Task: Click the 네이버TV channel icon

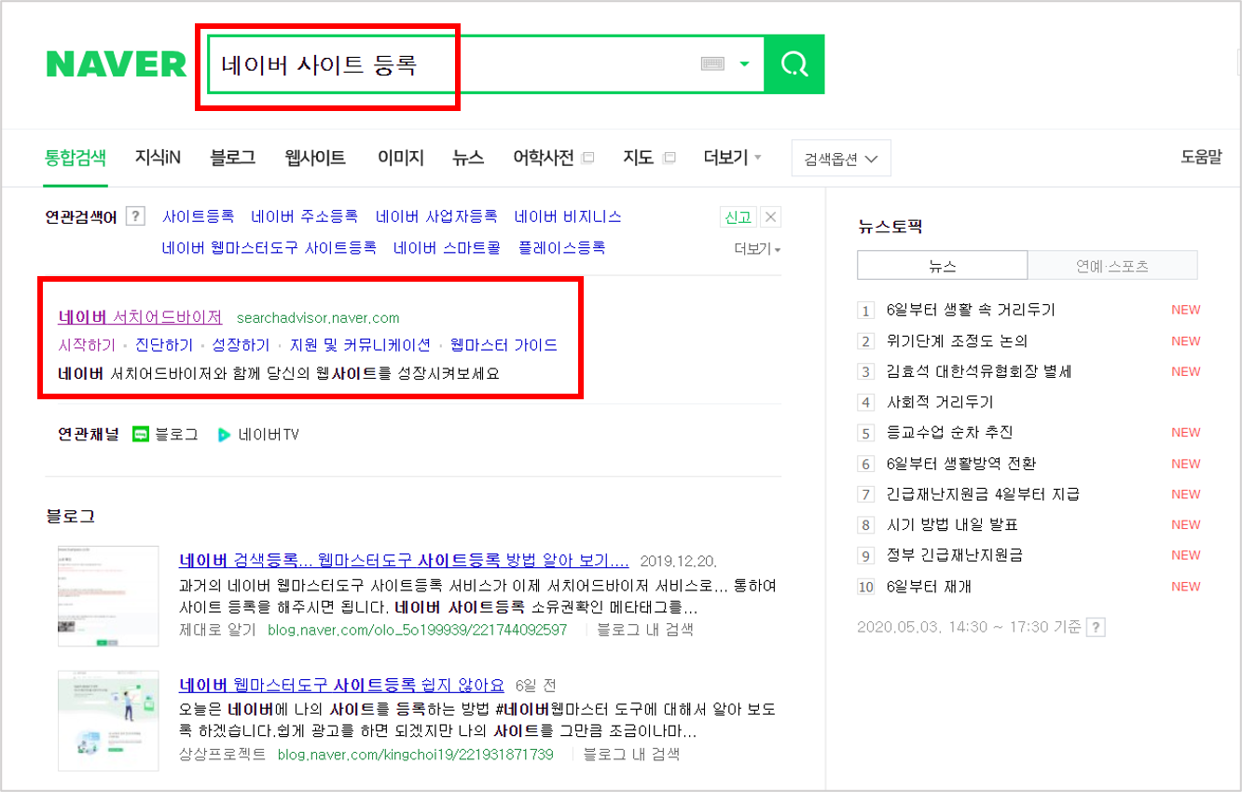Action: tap(224, 435)
